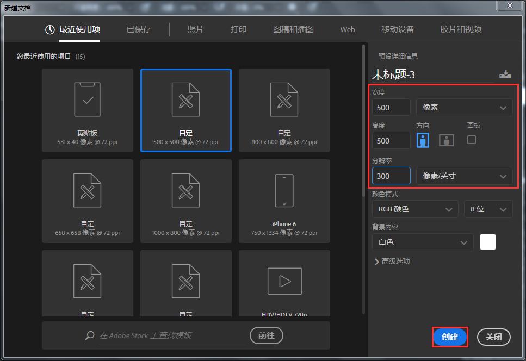Viewport: 526px width, 361px height.
Task: Select the 500 x 500 自定 preset thumbnail
Action: tap(185, 109)
